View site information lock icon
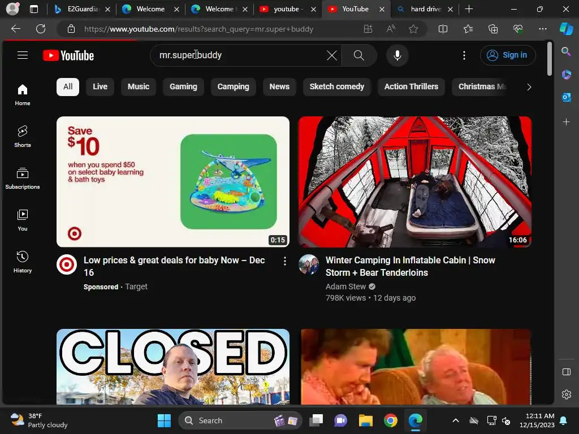579x434 pixels. pyautogui.click(x=71, y=29)
